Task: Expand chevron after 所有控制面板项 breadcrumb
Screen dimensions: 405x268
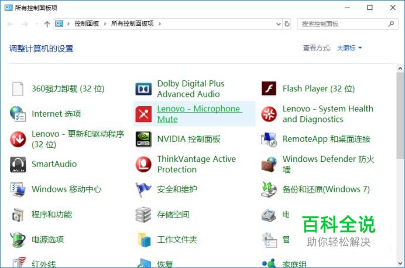Action: (x=160, y=24)
